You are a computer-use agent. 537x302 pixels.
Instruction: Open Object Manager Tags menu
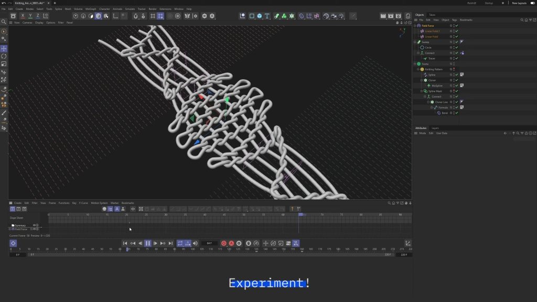click(x=454, y=20)
